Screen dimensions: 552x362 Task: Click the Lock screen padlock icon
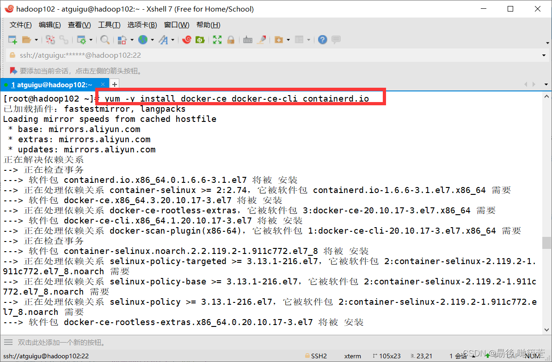tap(231, 40)
